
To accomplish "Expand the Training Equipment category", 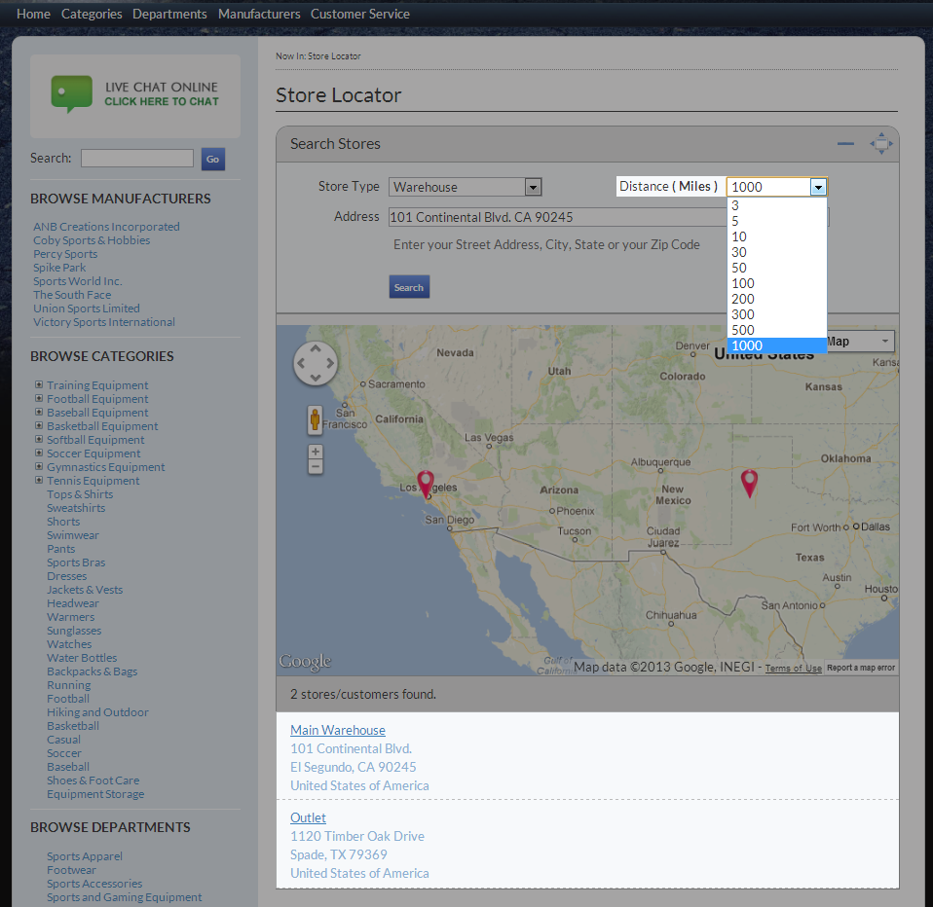I will [x=39, y=384].
